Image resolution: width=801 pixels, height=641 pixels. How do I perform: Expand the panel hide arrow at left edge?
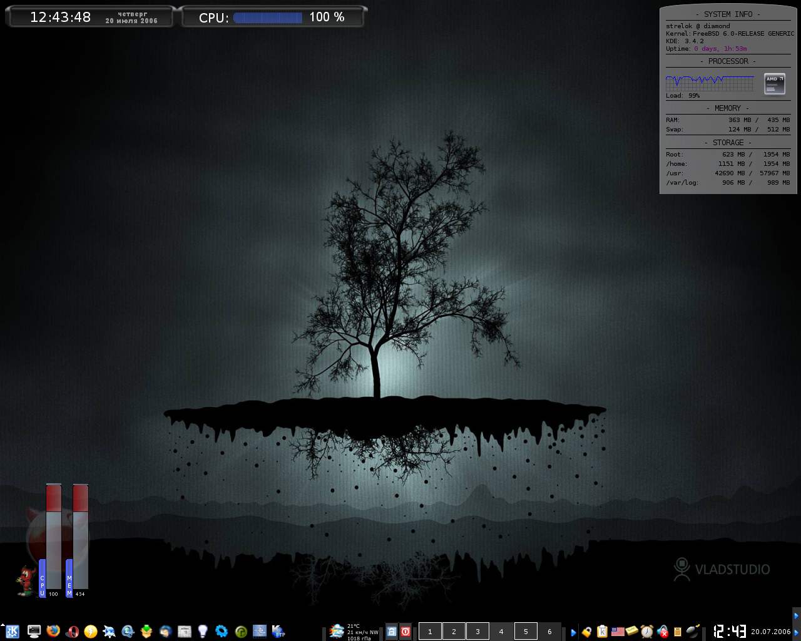tap(3, 625)
